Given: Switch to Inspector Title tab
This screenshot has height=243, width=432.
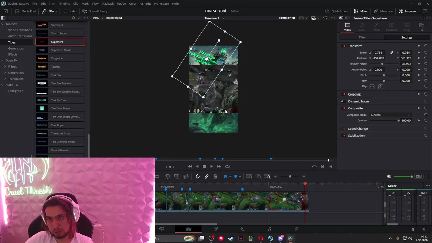Looking at the screenshot, I should point(362,37).
